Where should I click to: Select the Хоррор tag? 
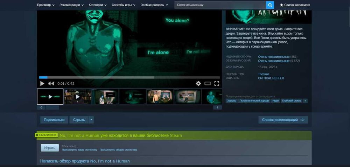pos(231,101)
